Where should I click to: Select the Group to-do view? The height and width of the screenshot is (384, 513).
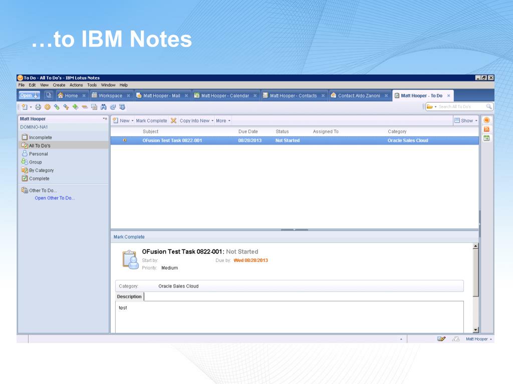[36, 162]
